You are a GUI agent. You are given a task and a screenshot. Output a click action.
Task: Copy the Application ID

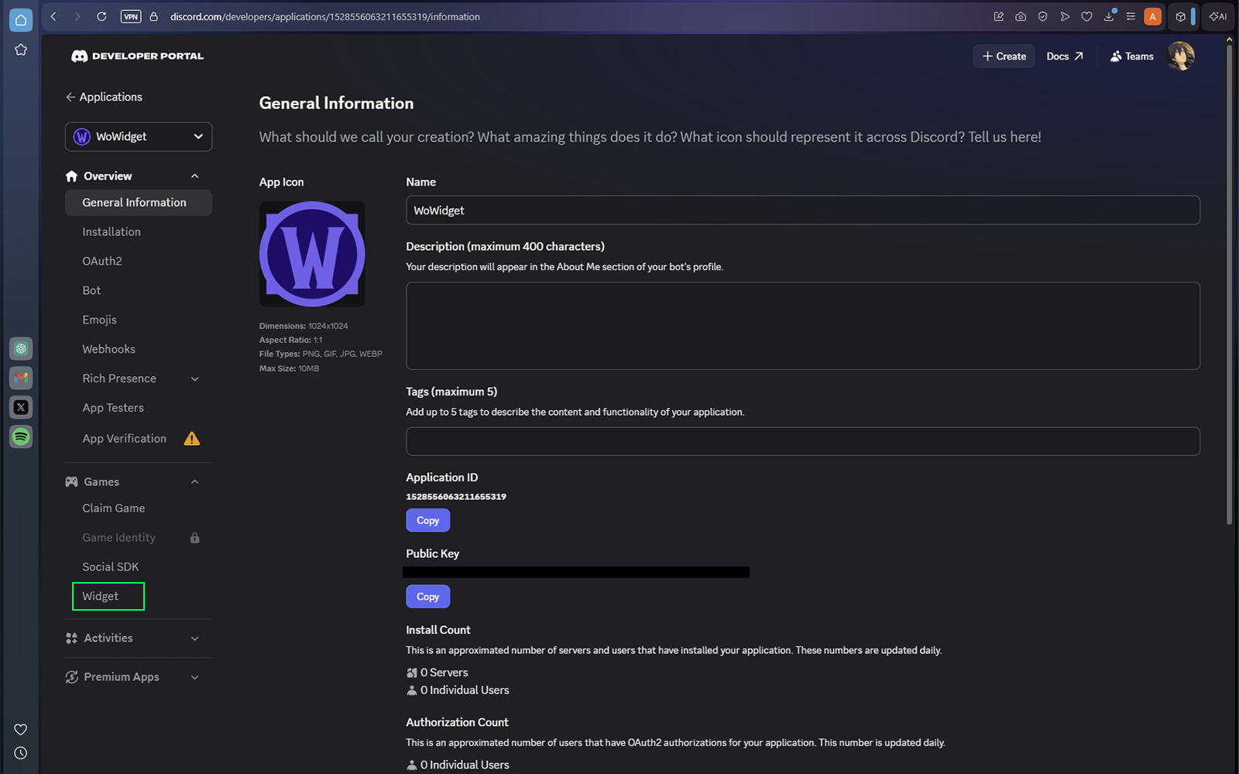[427, 520]
